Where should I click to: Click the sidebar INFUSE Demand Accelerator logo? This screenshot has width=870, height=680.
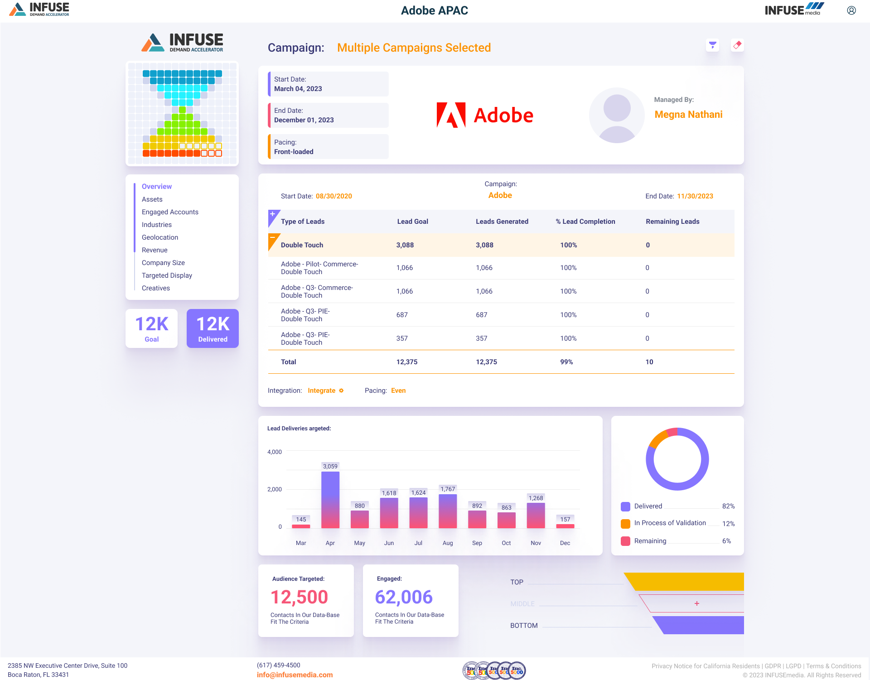(182, 43)
